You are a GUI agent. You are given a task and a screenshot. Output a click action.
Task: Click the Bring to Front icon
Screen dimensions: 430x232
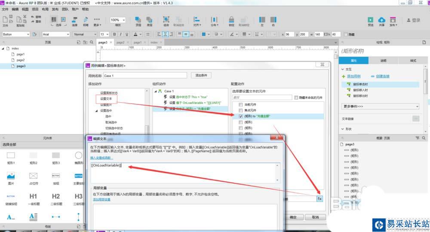138,20
